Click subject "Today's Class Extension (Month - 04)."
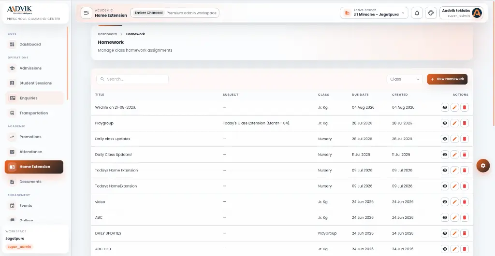Screen dimensions: 495x256 (x=256, y=123)
